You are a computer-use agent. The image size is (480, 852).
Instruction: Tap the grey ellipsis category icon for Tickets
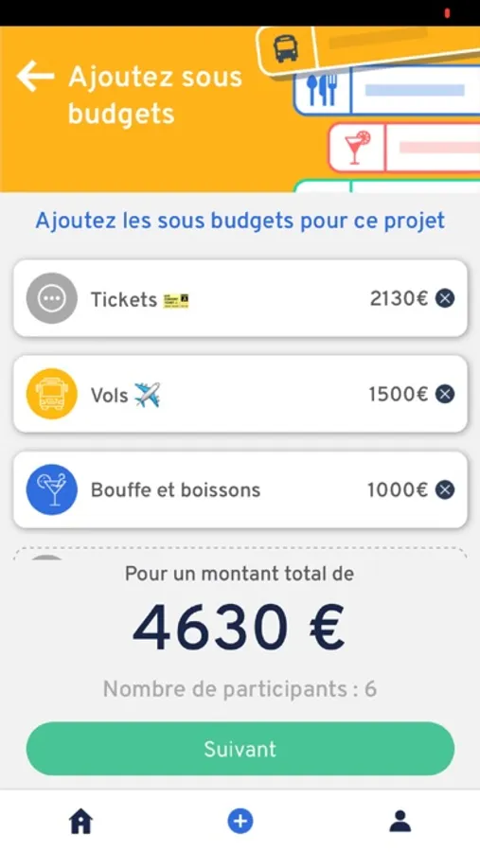52,298
